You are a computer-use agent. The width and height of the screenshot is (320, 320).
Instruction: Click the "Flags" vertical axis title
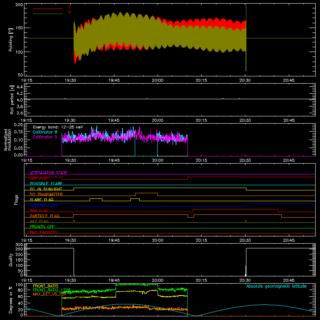[16, 200]
